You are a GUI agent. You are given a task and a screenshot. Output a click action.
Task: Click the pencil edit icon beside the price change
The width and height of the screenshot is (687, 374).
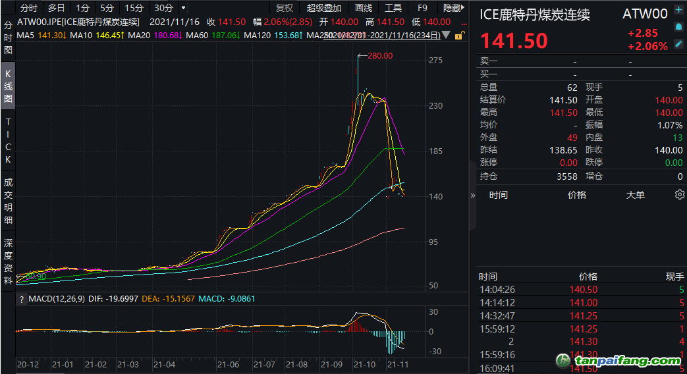point(678,45)
